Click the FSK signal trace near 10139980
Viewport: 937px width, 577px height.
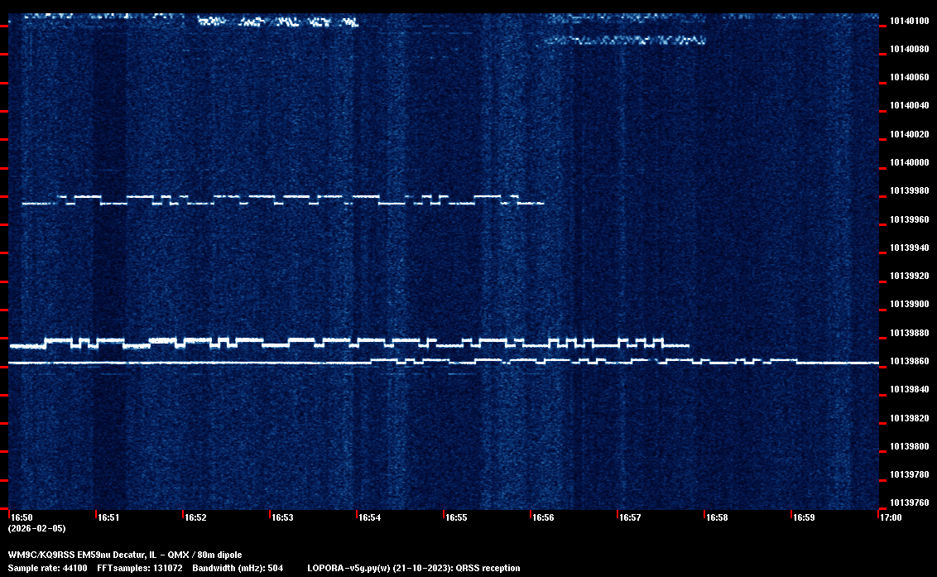281,200
